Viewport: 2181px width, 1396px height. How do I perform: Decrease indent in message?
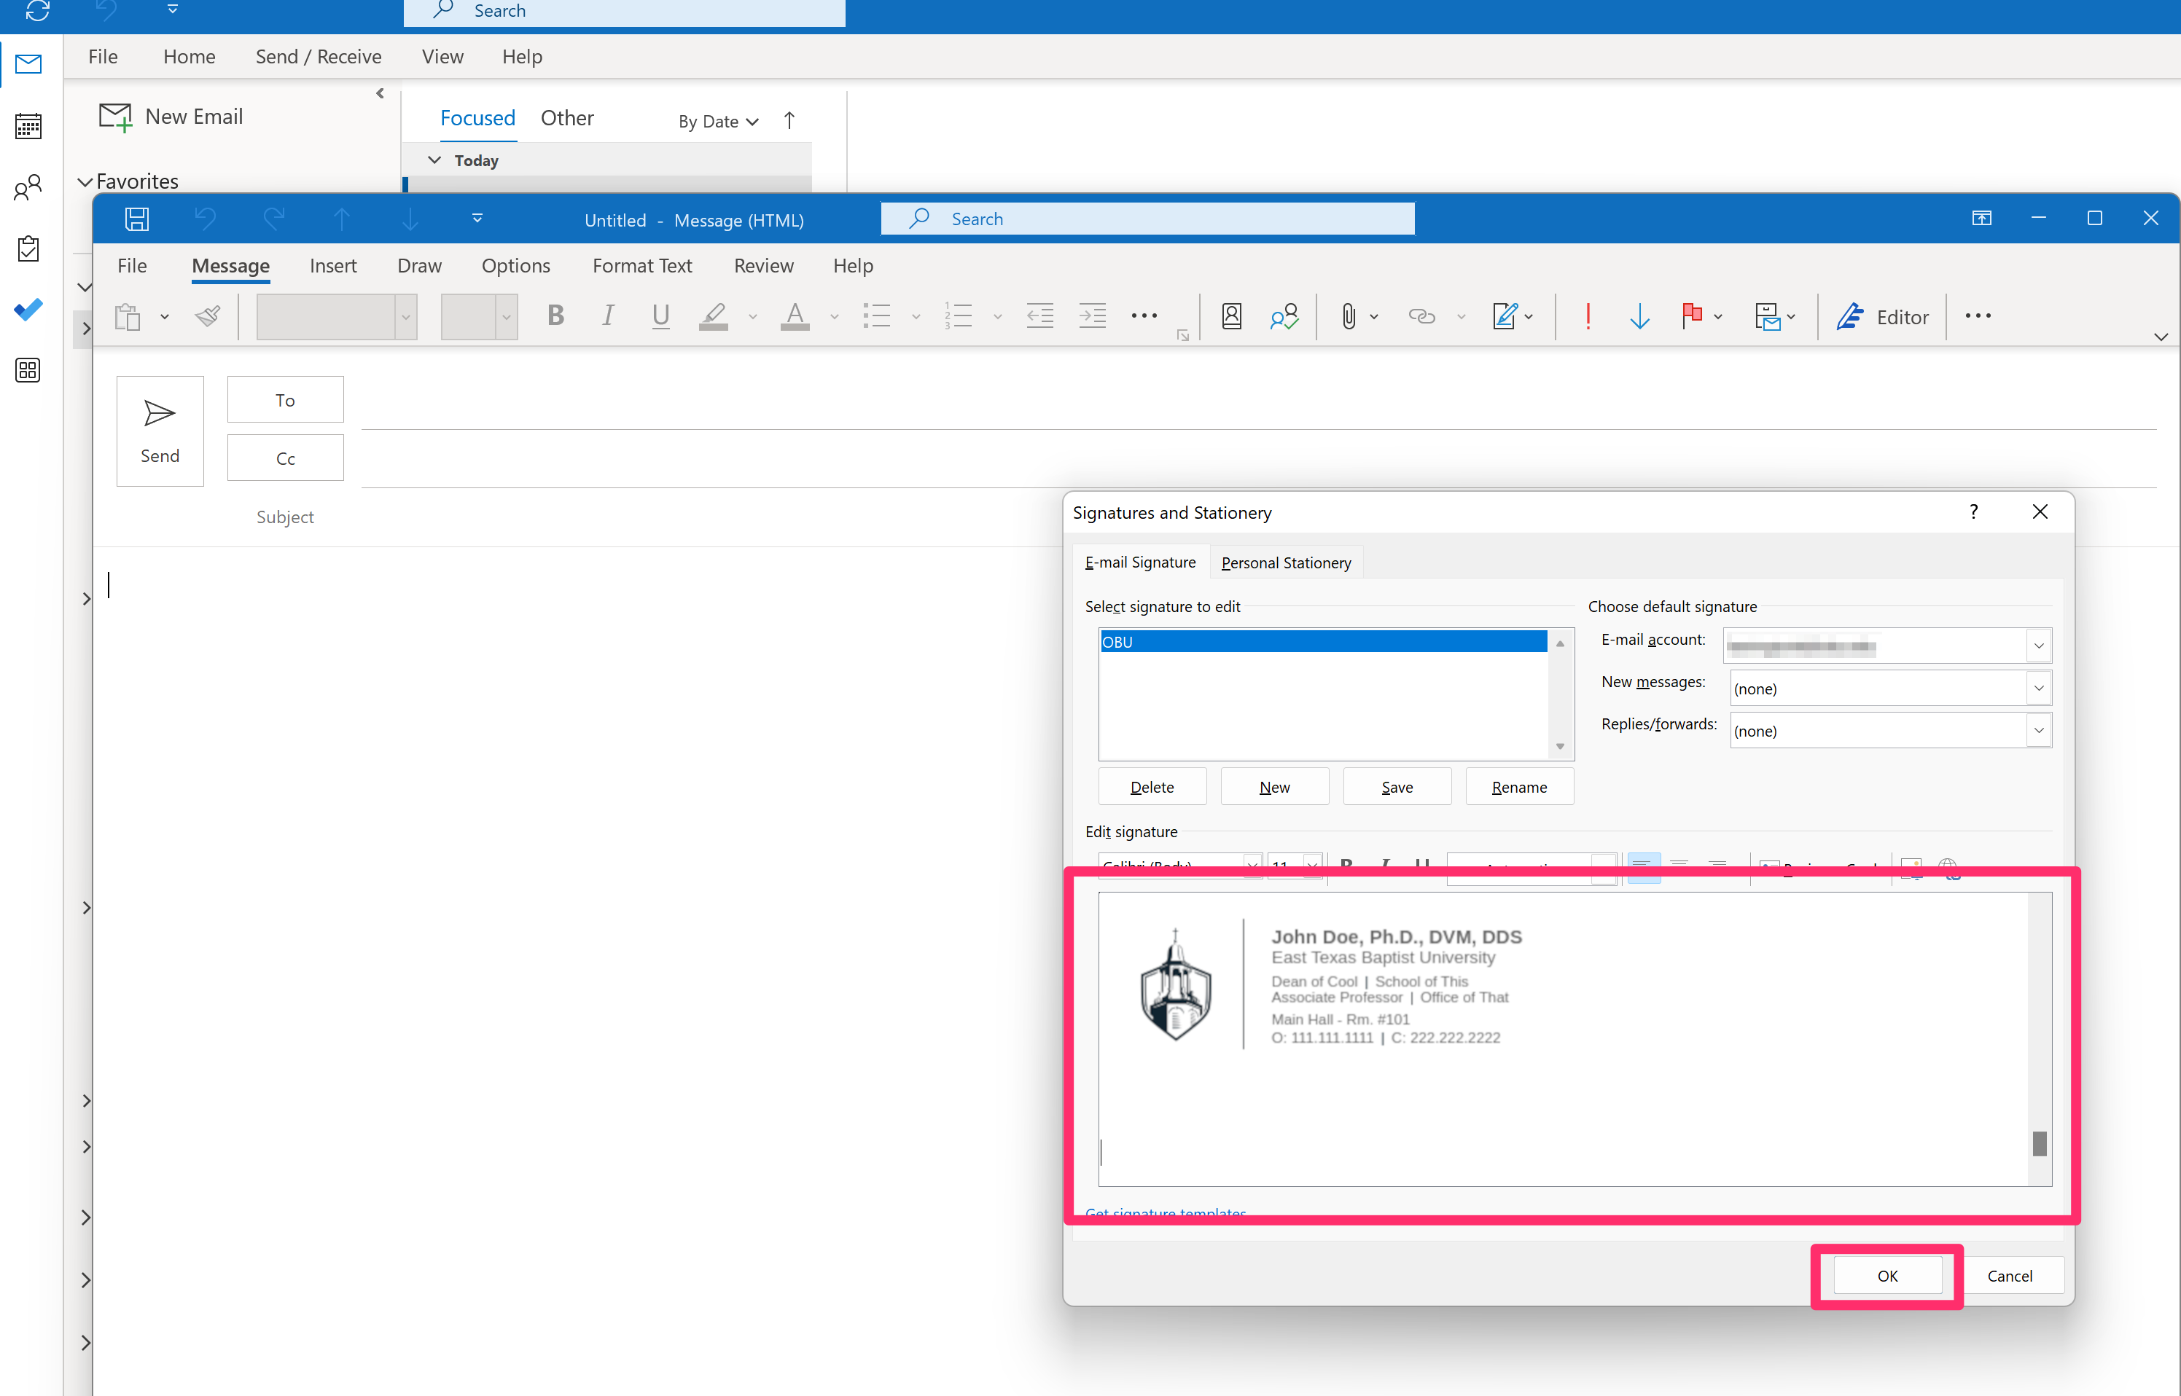[x=1040, y=315]
